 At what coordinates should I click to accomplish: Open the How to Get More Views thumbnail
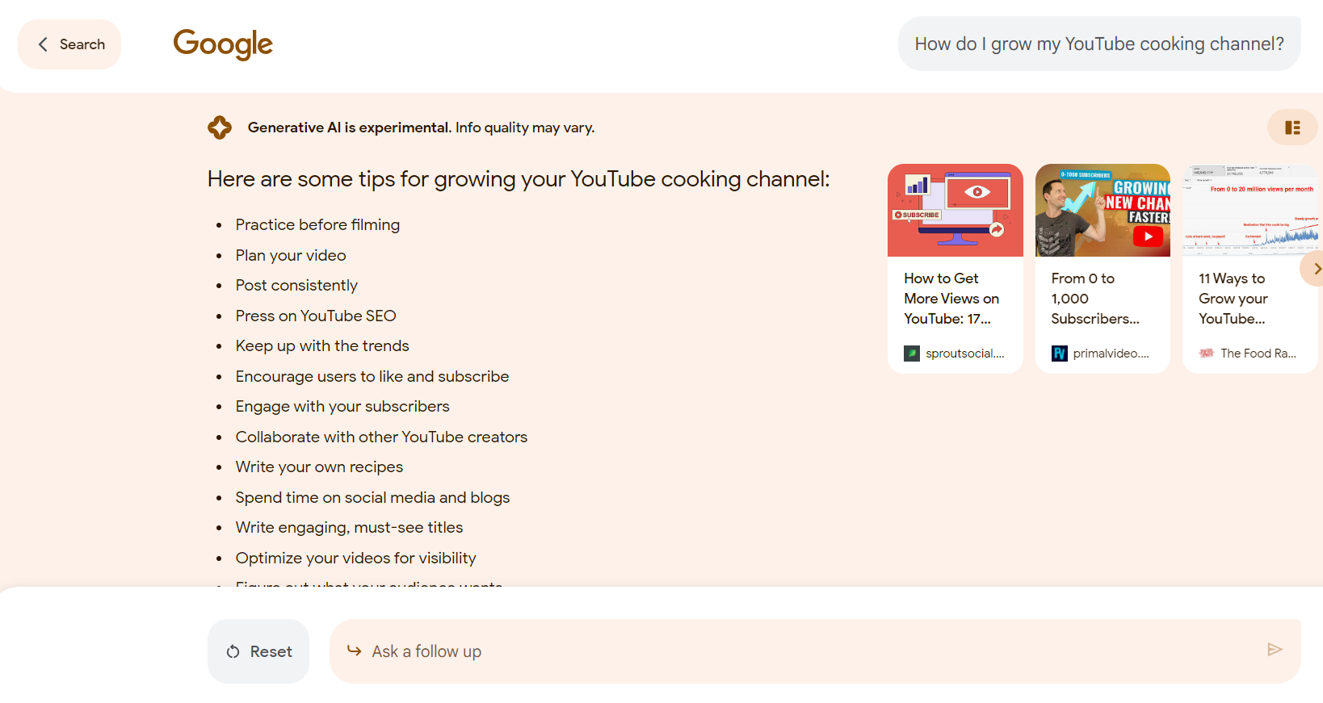click(955, 211)
